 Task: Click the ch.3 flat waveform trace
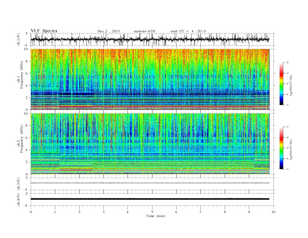(150, 183)
